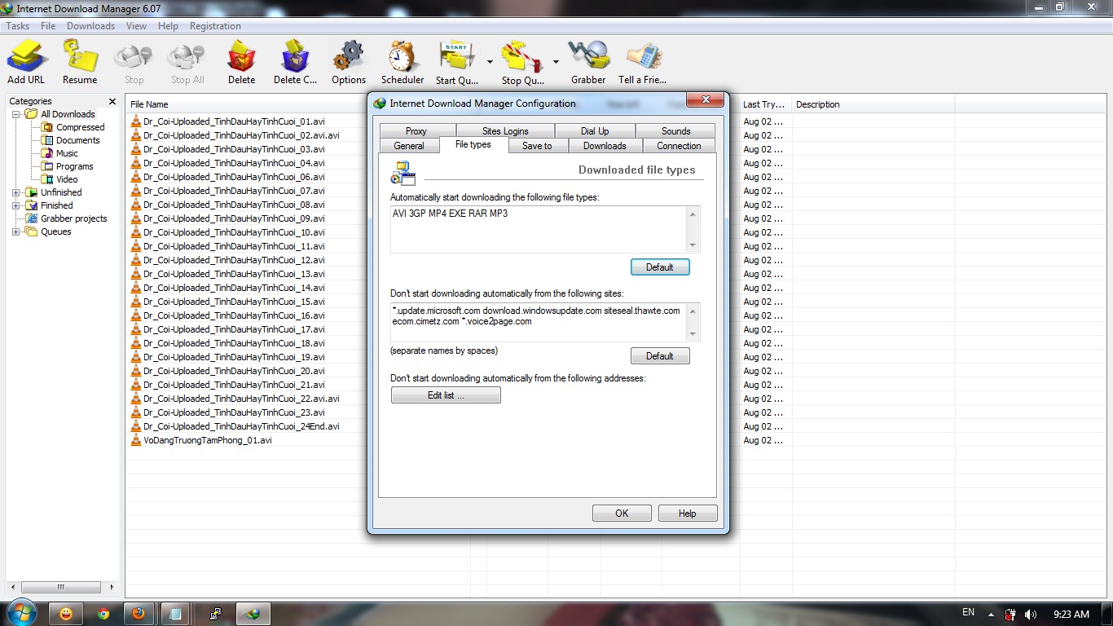1113x626 pixels.
Task: Select the Programs category folder
Action: click(68, 166)
